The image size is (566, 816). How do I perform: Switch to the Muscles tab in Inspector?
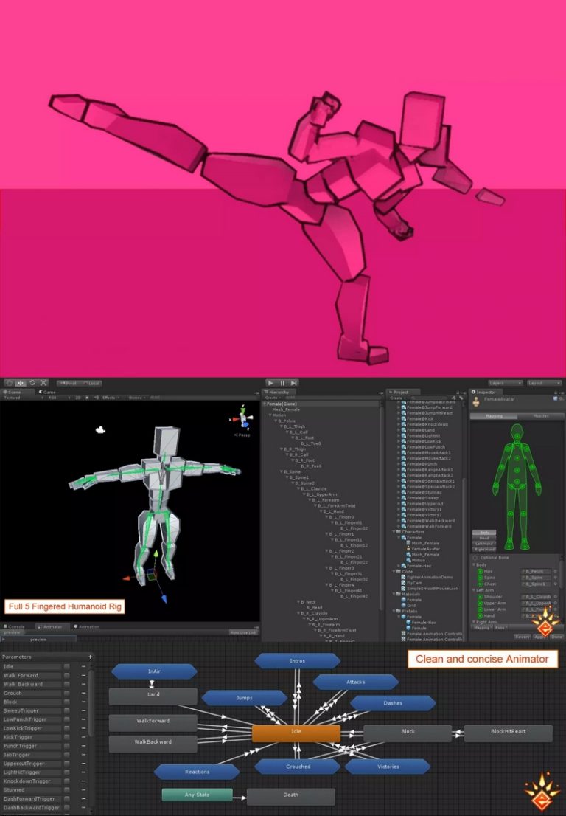[x=540, y=416]
